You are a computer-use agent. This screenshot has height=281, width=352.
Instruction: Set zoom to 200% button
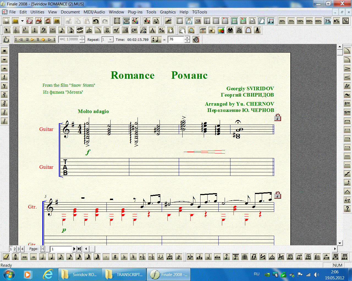[x=309, y=21]
